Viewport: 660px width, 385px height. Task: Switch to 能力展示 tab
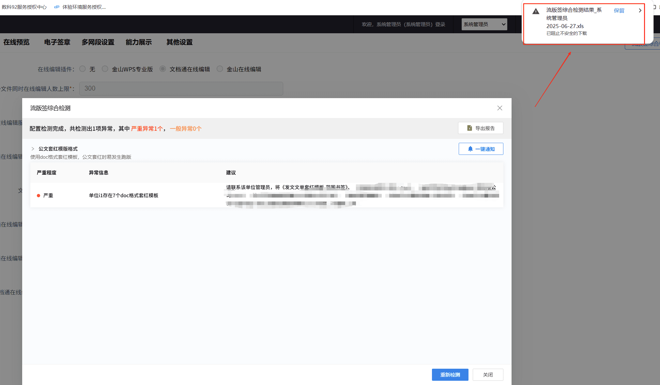click(139, 42)
